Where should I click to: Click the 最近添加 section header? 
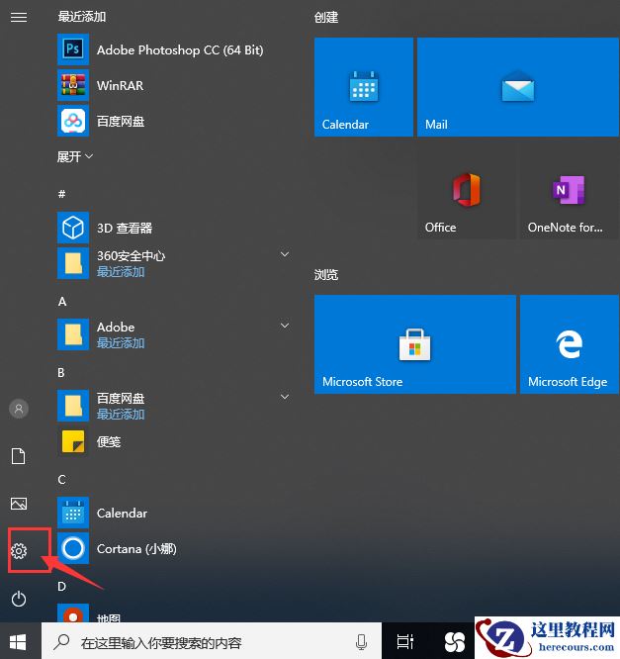82,17
